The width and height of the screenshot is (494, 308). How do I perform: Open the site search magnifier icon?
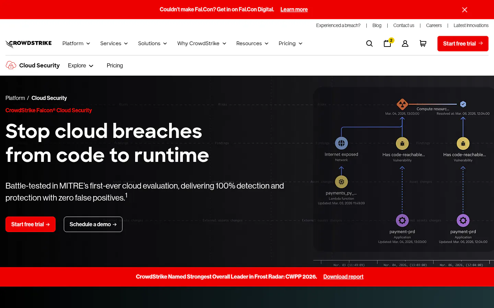click(369, 43)
